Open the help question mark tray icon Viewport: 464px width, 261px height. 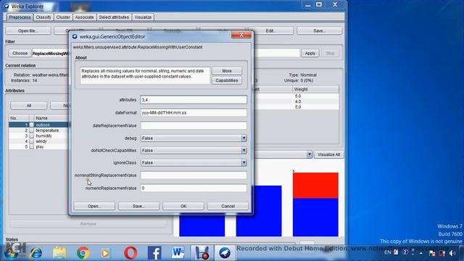tap(405, 252)
